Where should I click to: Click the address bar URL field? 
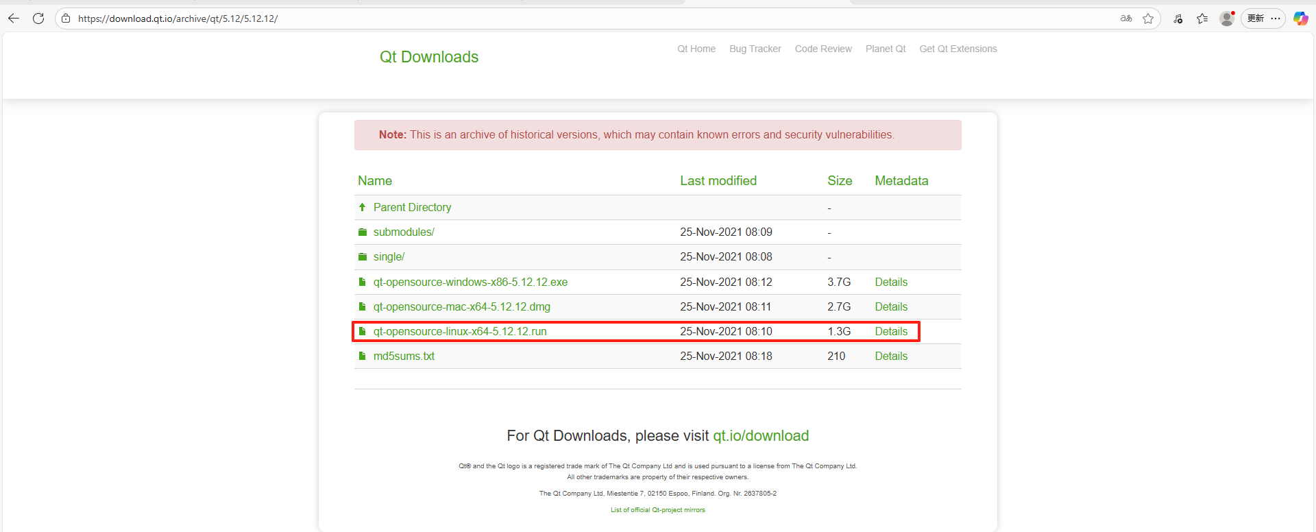548,19
